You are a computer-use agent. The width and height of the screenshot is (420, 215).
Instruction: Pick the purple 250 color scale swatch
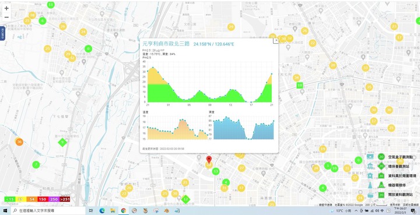54,199
